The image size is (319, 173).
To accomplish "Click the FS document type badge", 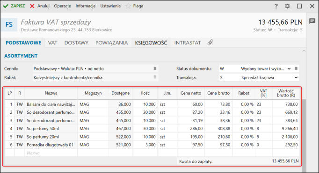I will pos(9,25).
